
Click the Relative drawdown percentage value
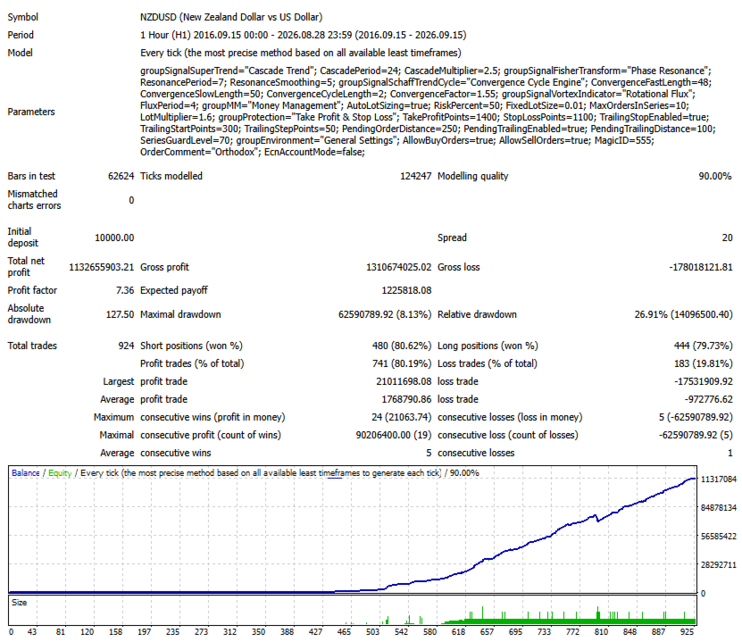[x=683, y=314]
